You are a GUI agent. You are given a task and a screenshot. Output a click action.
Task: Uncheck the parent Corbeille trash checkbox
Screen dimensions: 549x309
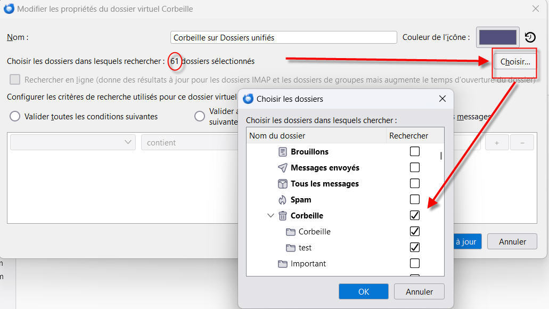414,216
